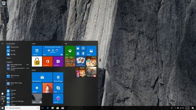Open Calculator in the app list
This screenshot has width=196, height=110.
coord(18,91)
